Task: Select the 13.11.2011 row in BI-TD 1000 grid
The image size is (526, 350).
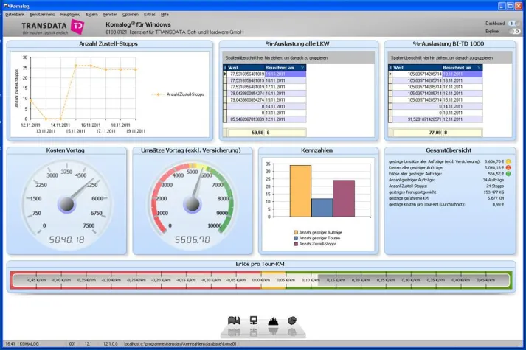Action: coord(435,113)
